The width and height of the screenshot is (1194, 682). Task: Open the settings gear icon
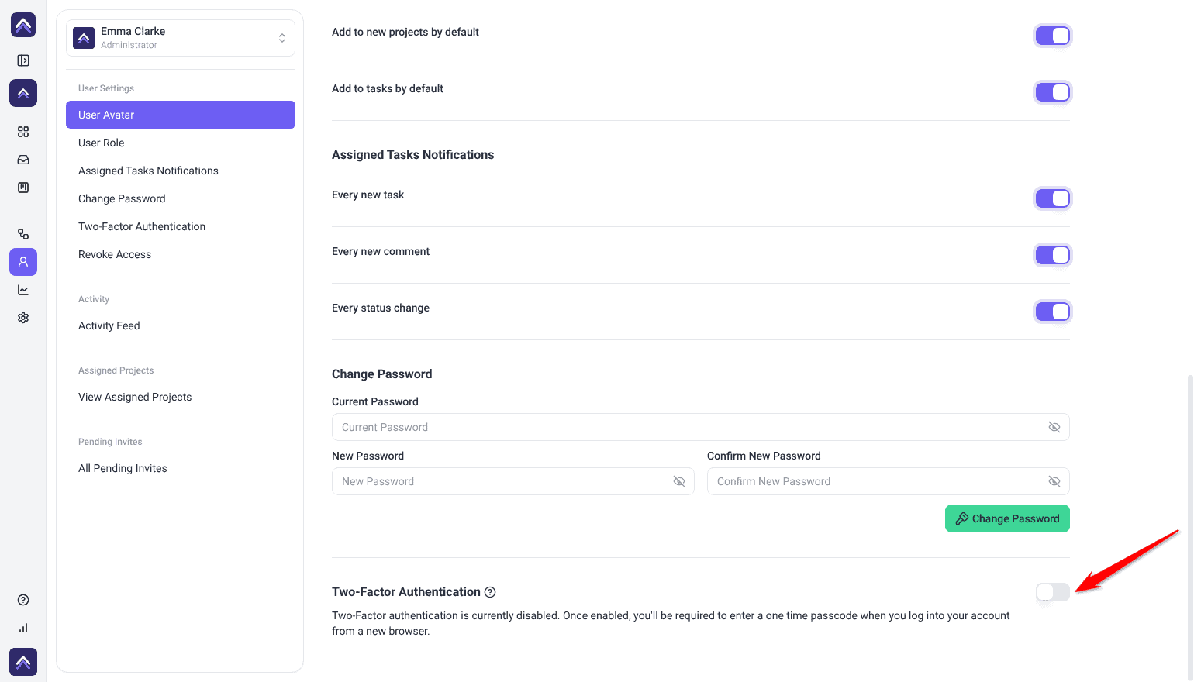23,318
